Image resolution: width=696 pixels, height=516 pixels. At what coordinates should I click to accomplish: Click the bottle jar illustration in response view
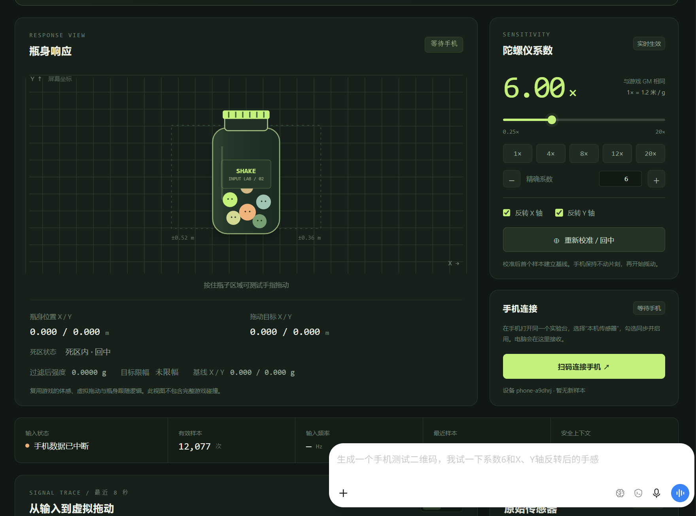(x=246, y=172)
